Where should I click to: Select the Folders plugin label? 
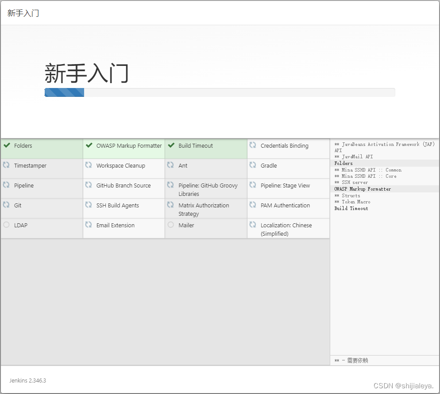coord(23,146)
